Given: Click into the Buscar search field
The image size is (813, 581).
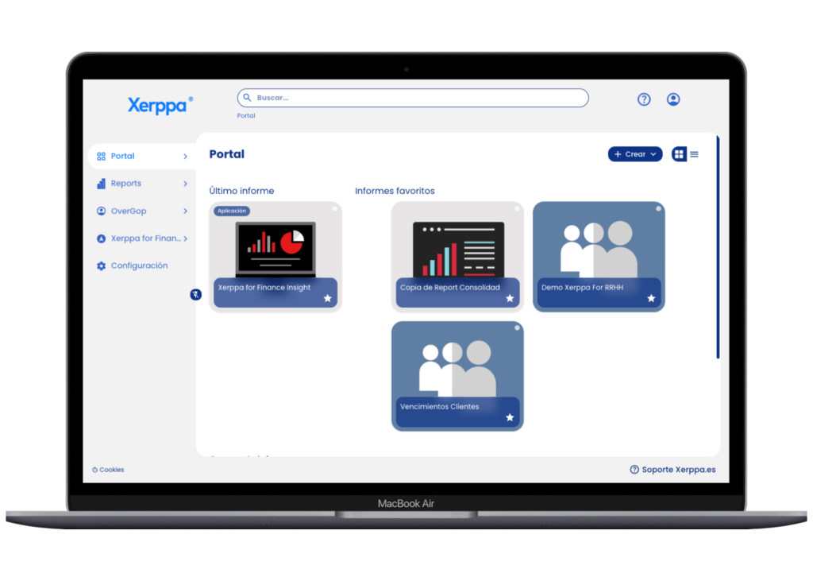Looking at the screenshot, I should (x=413, y=98).
